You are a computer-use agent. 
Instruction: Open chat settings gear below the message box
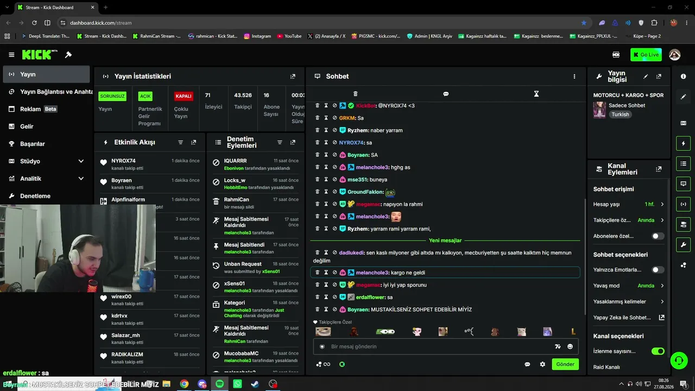(542, 364)
